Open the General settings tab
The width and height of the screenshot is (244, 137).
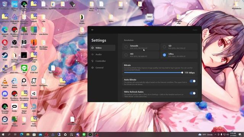pos(103,68)
